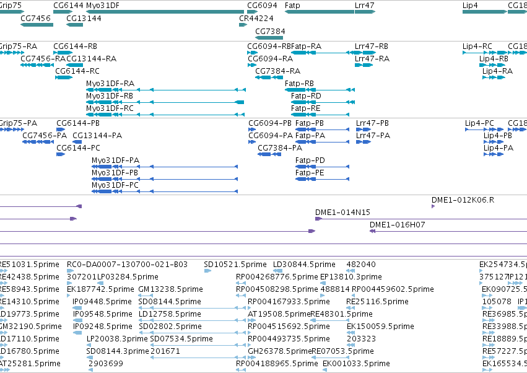Select the Lrr47-RA transcript label

click(372, 58)
